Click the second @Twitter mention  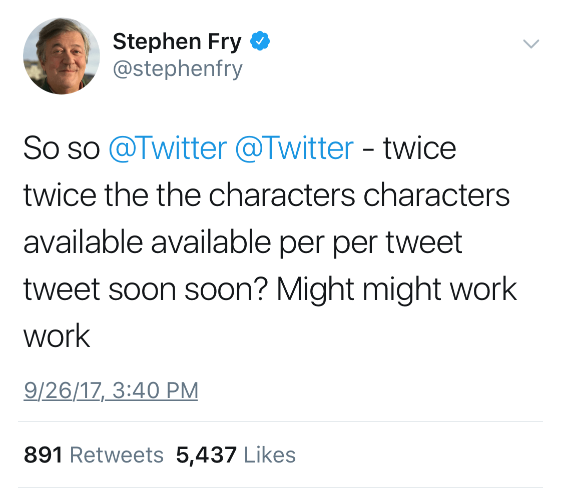coord(294,147)
